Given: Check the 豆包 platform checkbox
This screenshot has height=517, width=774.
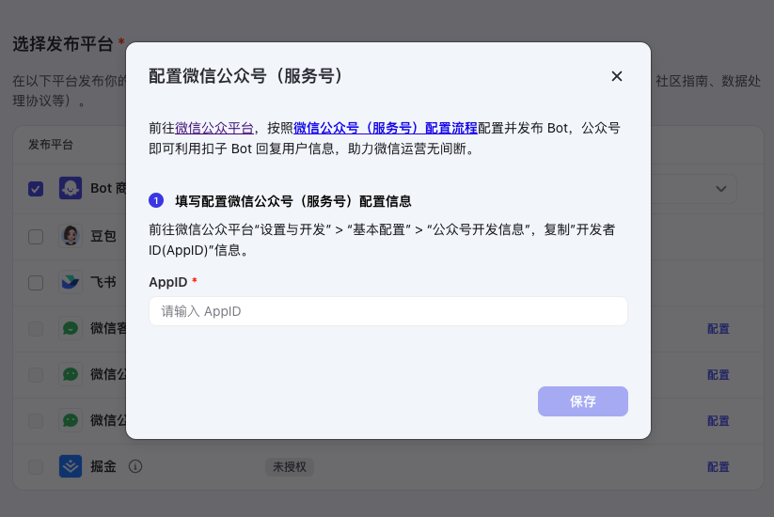Looking at the screenshot, I should coord(36,237).
